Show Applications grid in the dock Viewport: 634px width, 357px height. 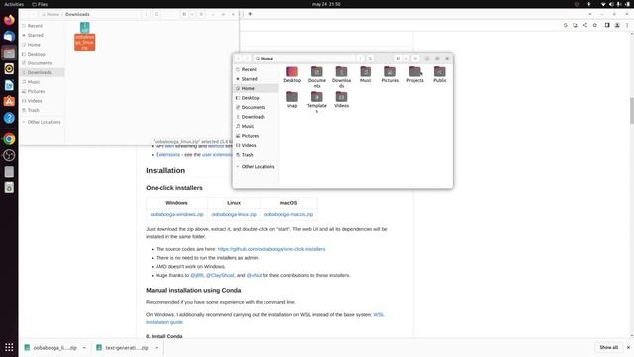point(9,347)
